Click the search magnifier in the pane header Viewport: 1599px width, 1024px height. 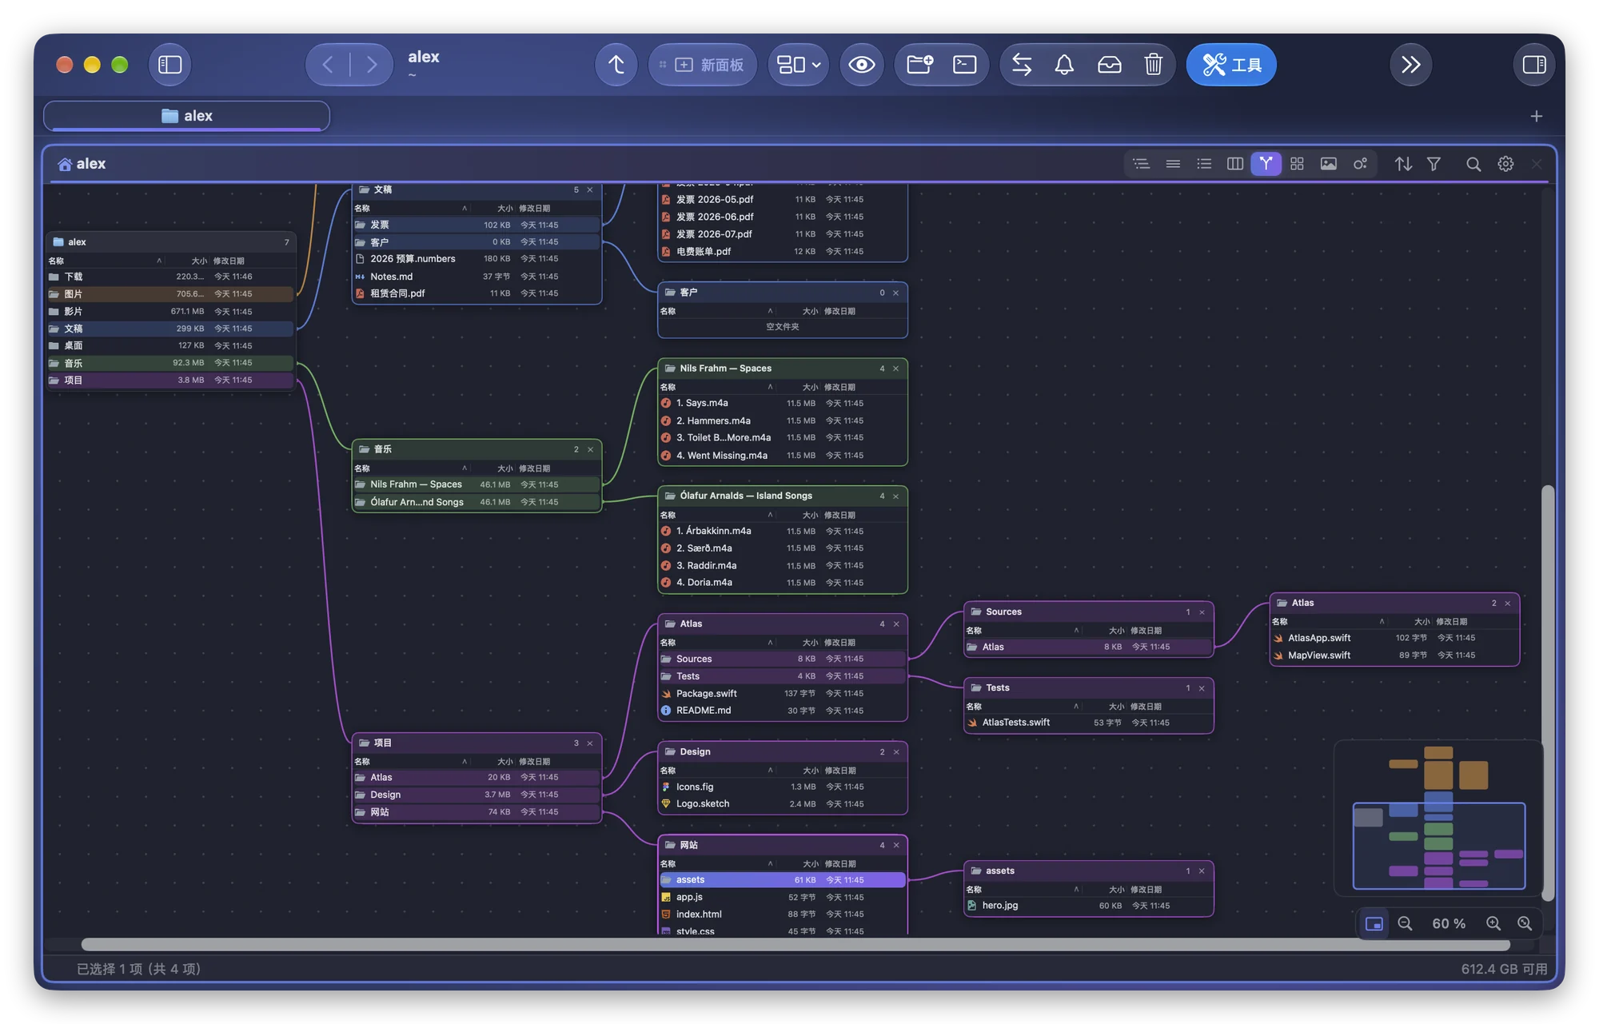pyautogui.click(x=1473, y=164)
